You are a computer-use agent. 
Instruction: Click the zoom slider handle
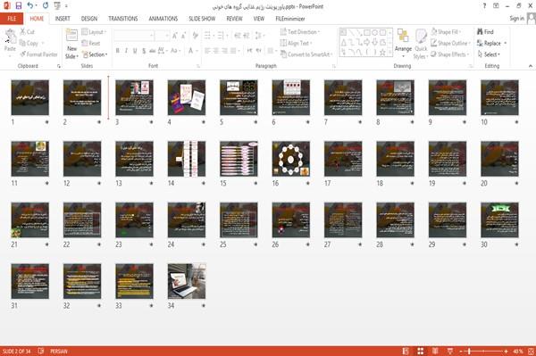point(469,351)
